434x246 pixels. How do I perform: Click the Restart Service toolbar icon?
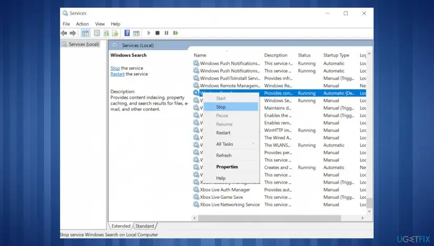click(176, 33)
